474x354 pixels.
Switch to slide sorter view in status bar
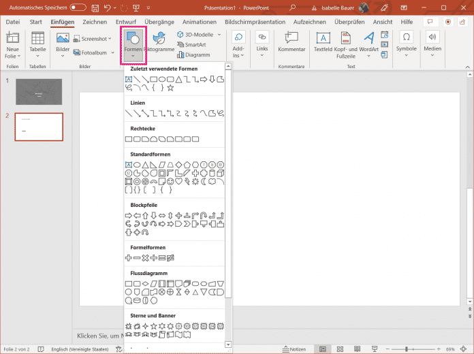339,349
